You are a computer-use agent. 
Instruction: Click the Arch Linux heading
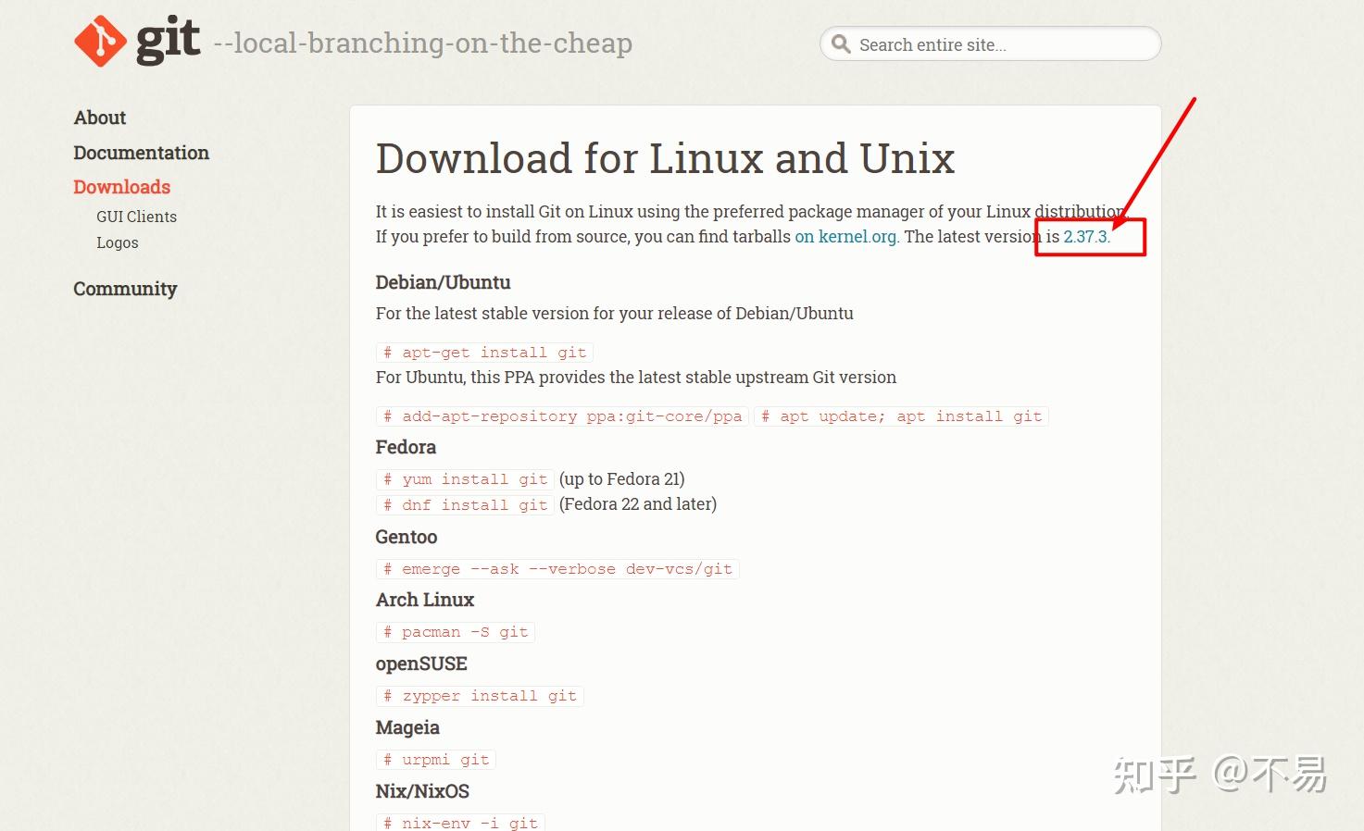pos(425,600)
